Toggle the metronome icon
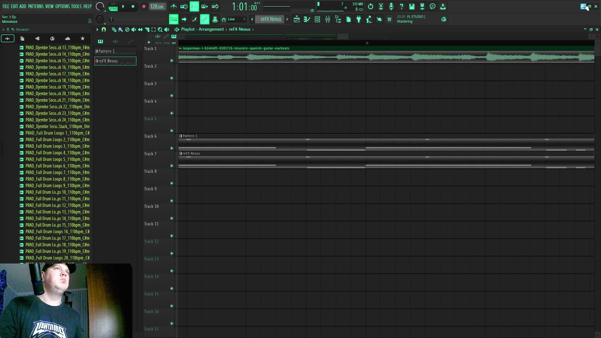The image size is (601, 338). 173,6
